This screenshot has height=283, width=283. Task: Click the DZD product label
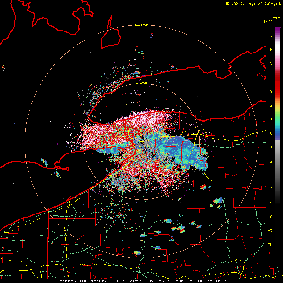pyautogui.click(x=276, y=19)
